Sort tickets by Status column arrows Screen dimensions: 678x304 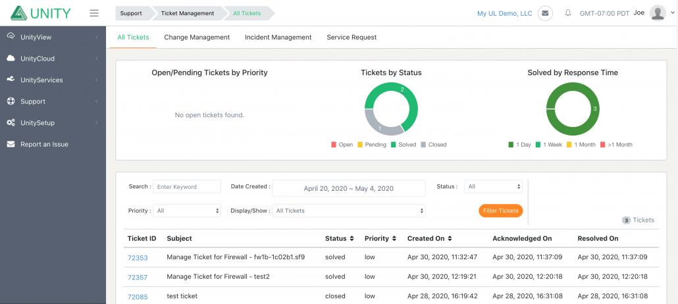click(x=352, y=238)
